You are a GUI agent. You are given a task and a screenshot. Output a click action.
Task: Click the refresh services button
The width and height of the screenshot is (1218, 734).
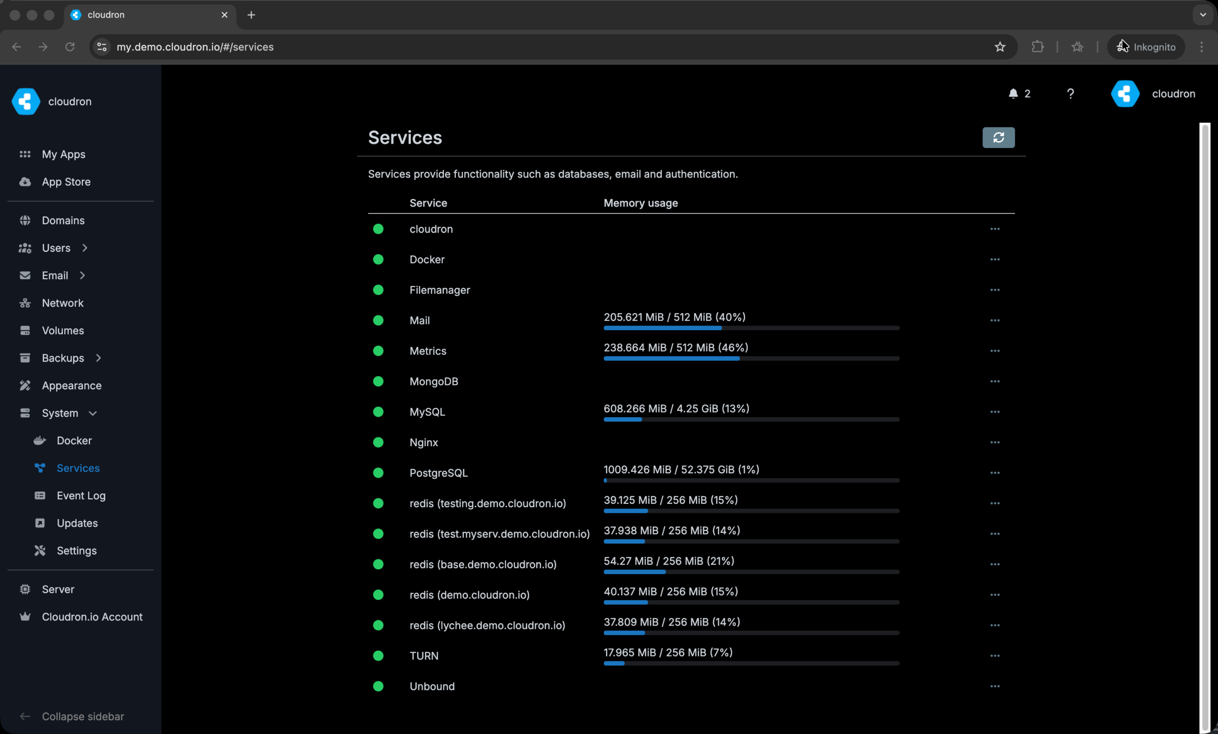click(998, 137)
